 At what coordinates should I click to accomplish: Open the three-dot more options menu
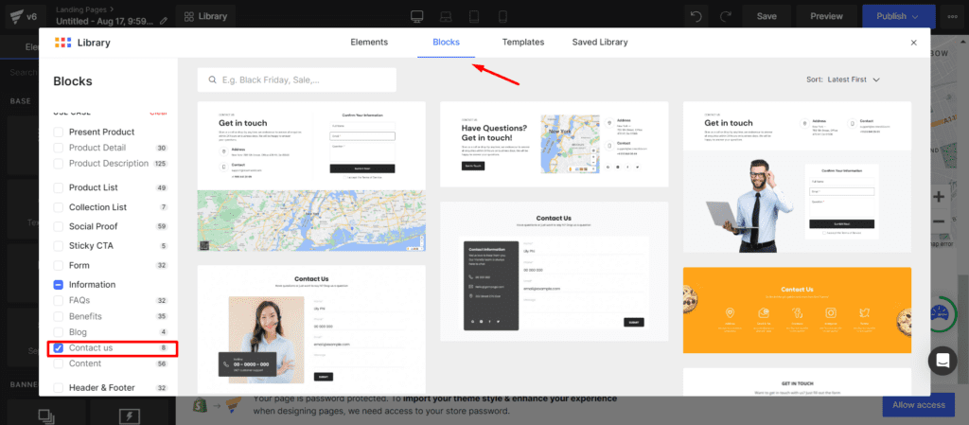953,16
